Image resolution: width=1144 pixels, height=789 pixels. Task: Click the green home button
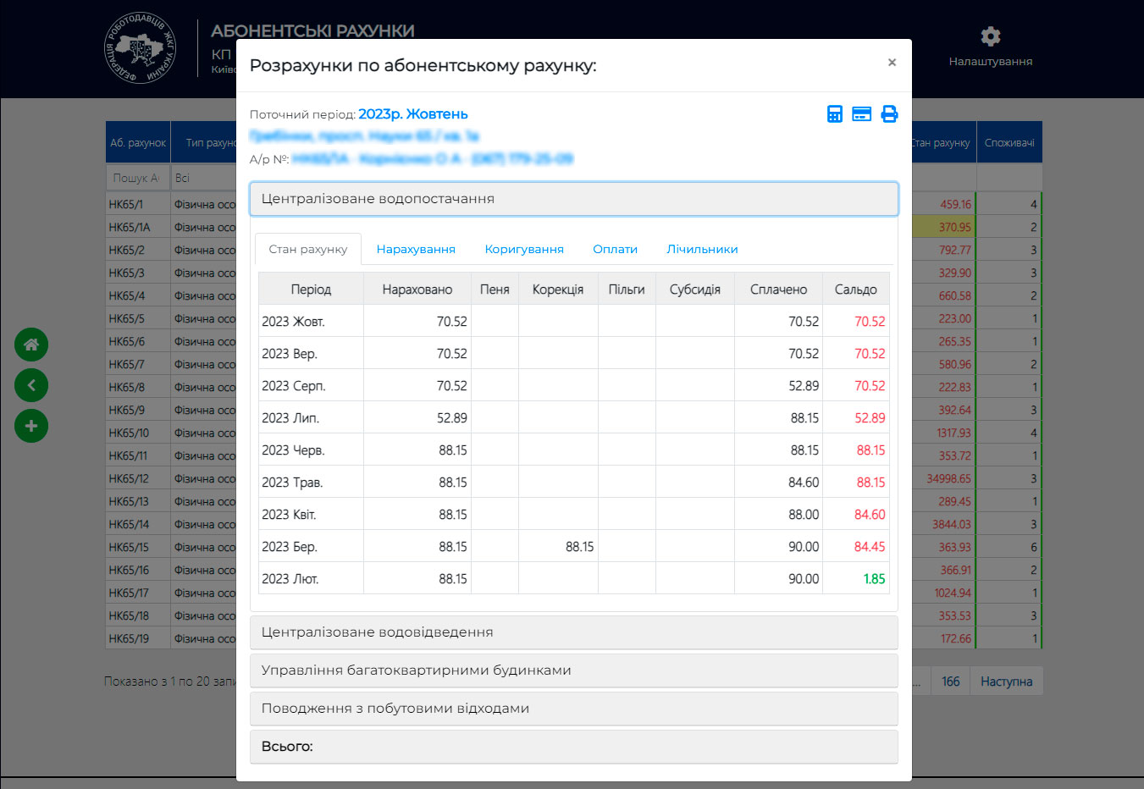pos(31,345)
